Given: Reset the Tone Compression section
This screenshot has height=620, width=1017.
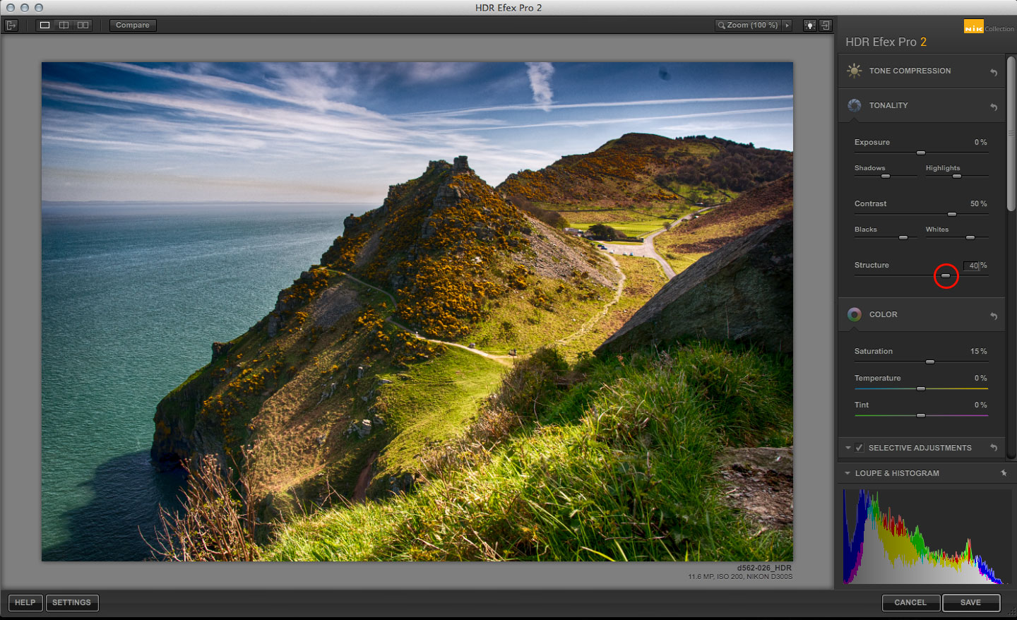Looking at the screenshot, I should 994,72.
